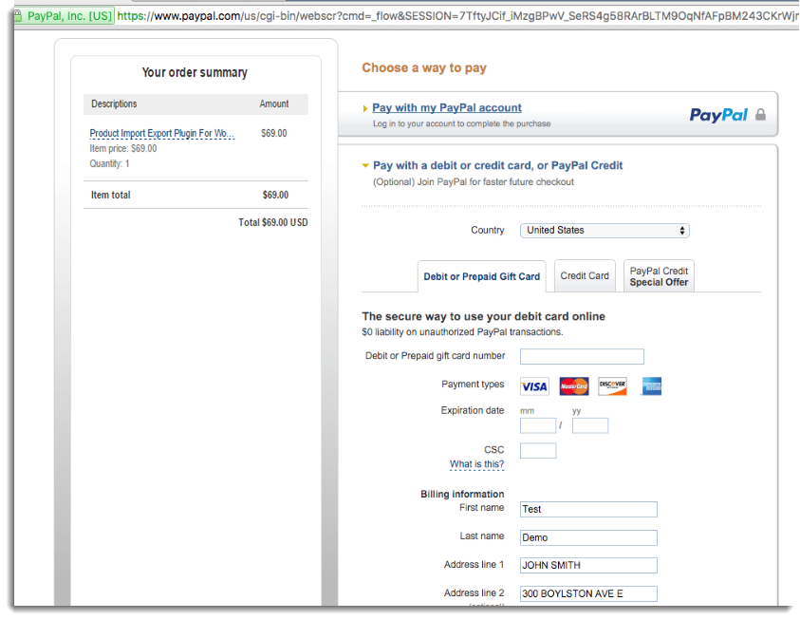
Task: Focus the expiration month mm field
Action: click(x=538, y=425)
